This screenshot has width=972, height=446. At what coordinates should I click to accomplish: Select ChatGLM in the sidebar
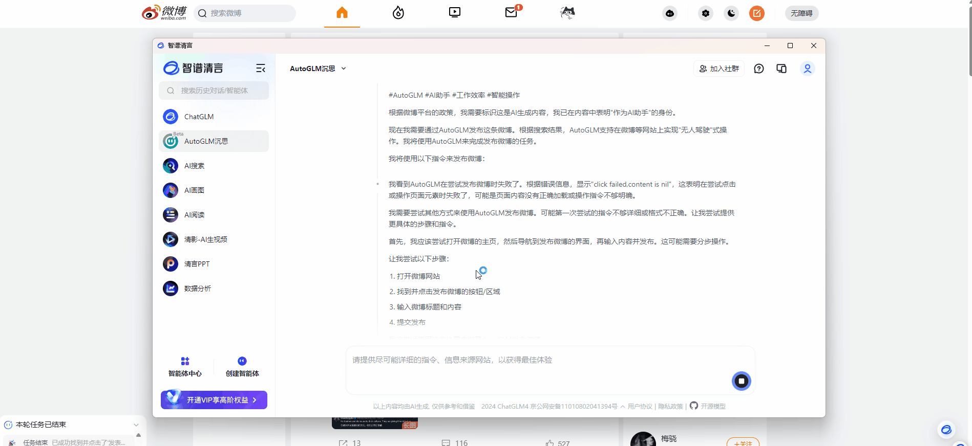[199, 117]
